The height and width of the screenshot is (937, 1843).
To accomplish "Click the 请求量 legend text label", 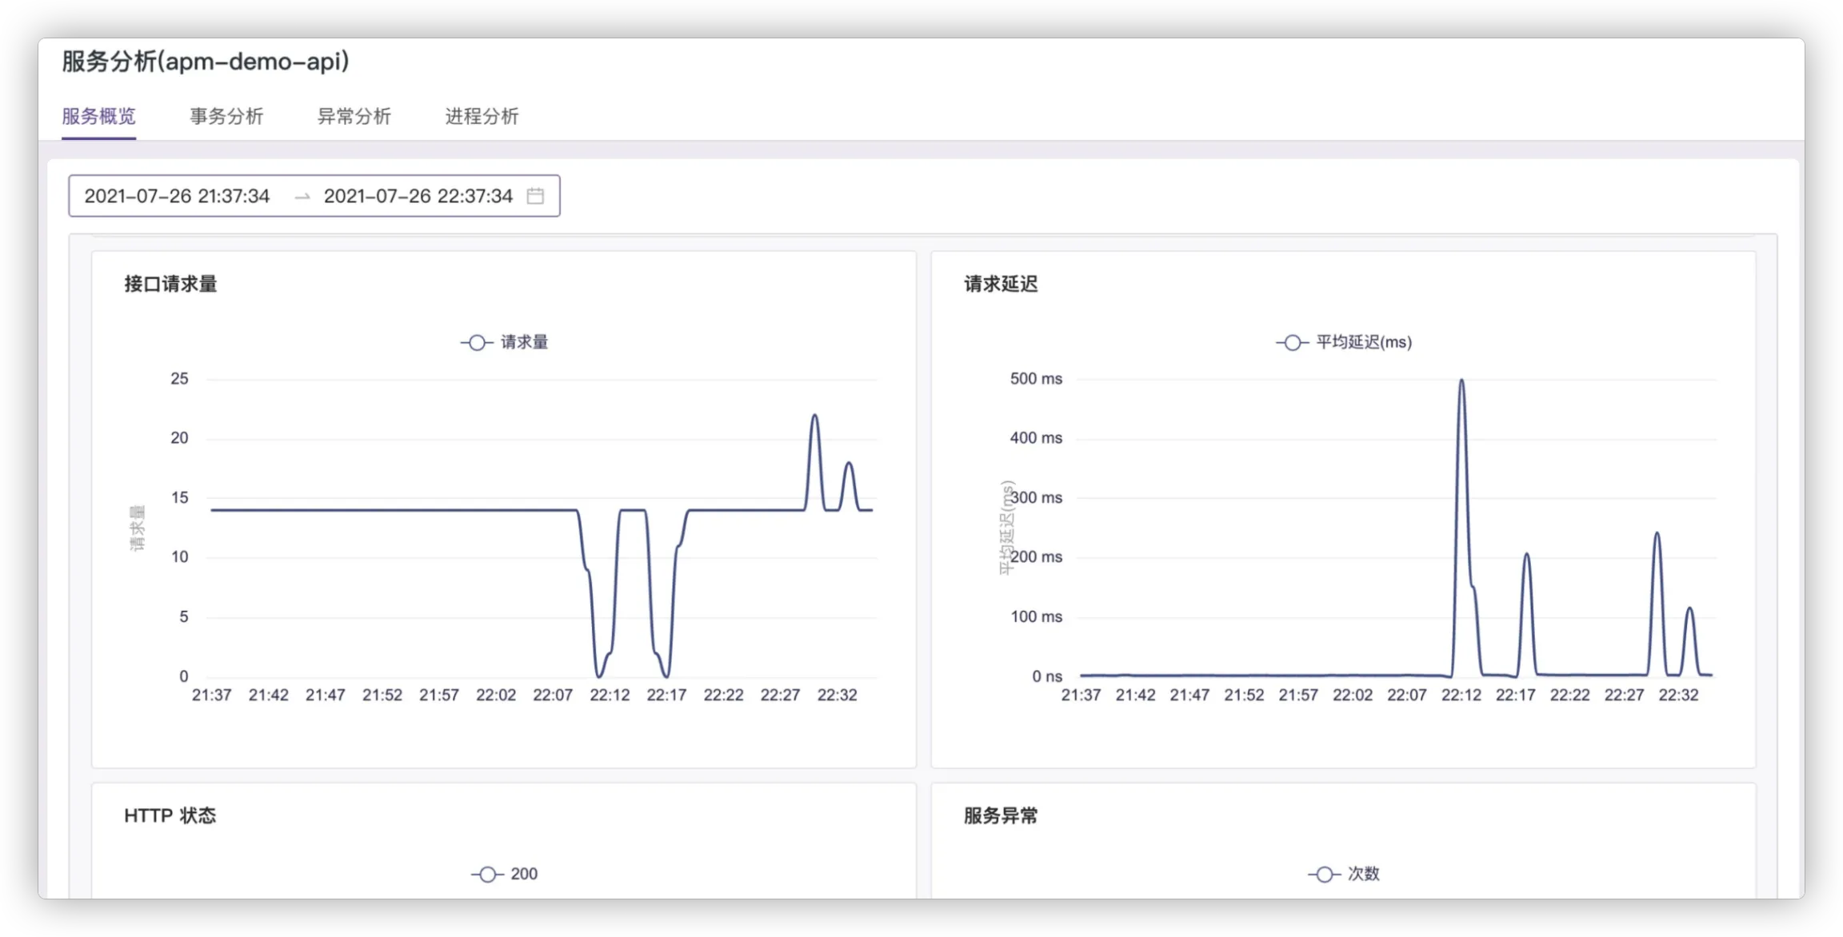I will (x=524, y=342).
